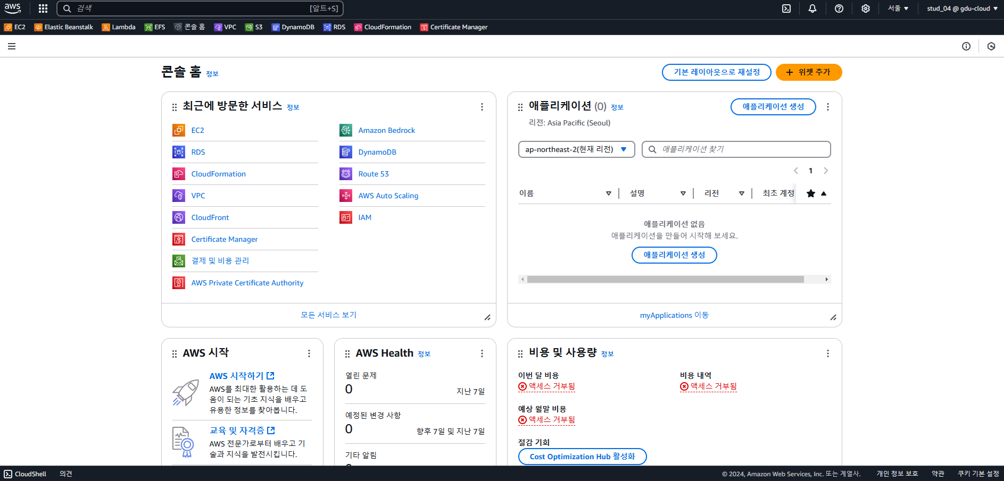1004x481 pixels.
Task: Click the applications table horizontal scrollbar
Action: 665,280
